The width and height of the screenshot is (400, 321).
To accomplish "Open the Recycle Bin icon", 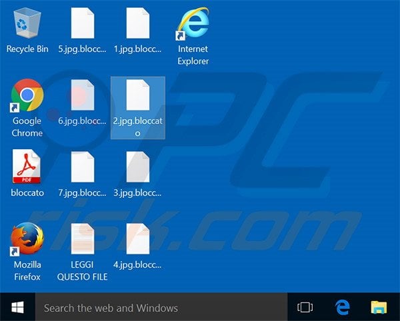I will click(x=27, y=24).
